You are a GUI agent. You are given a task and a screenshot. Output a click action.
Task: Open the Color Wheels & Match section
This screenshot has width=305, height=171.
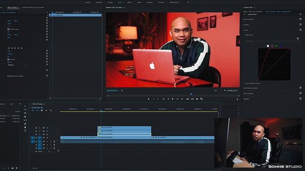[251, 88]
